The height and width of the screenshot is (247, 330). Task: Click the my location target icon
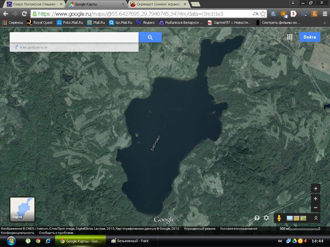pyautogui.click(x=315, y=188)
